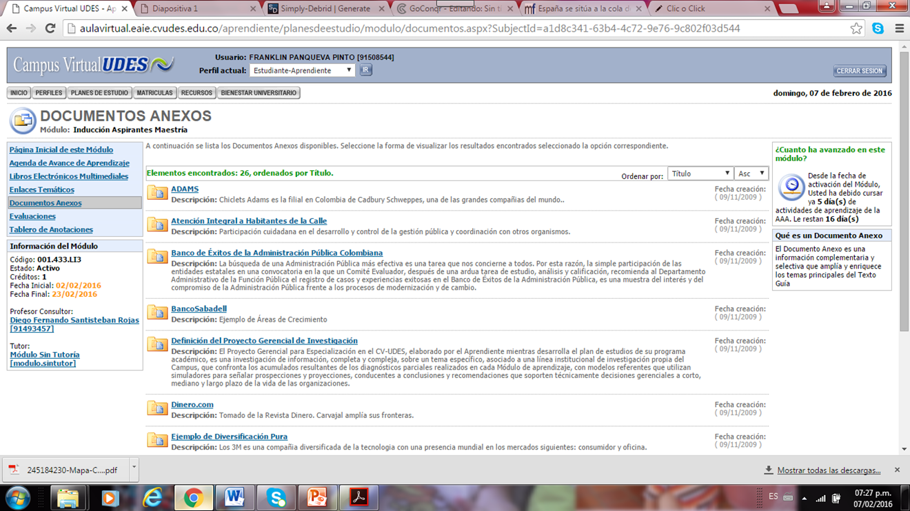Open the PERFILES menu
The height and width of the screenshot is (511, 910).
[49, 93]
